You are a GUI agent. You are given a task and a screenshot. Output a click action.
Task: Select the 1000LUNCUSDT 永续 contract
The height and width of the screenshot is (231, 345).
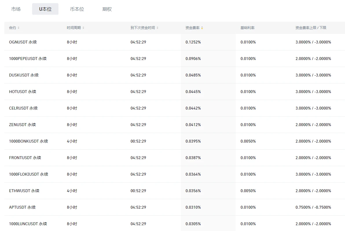(28, 224)
